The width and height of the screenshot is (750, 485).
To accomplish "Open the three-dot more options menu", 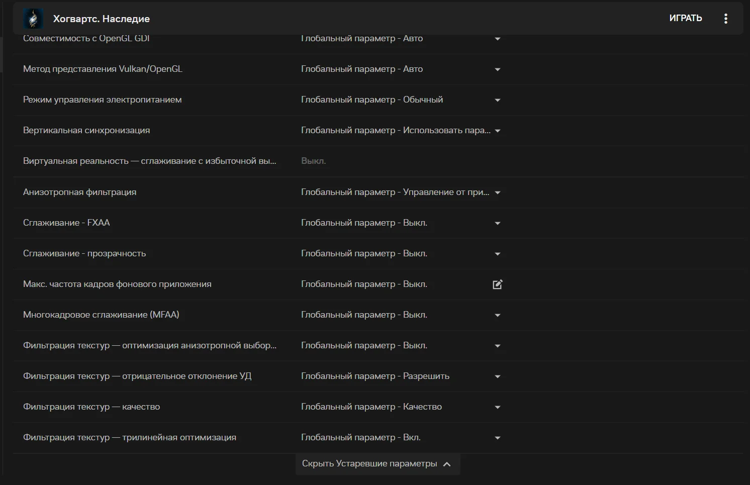I will [725, 19].
